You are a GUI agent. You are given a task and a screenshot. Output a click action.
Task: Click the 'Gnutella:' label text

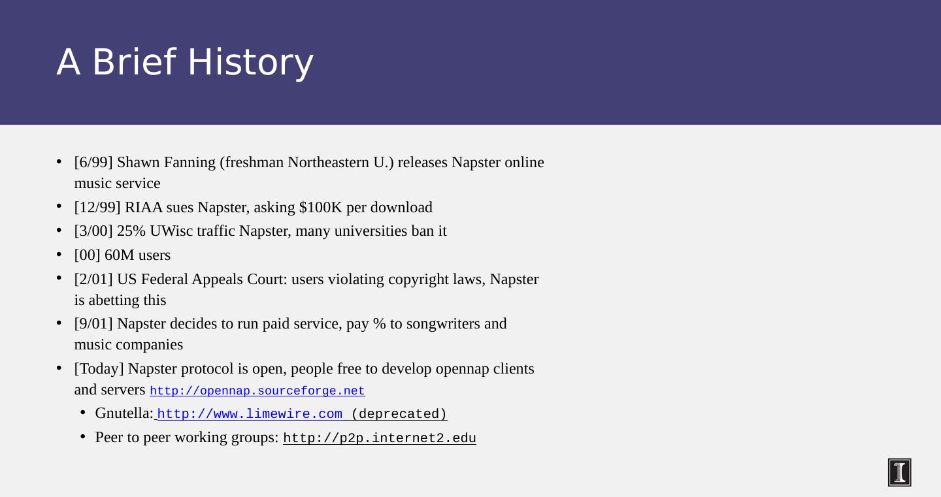click(124, 413)
